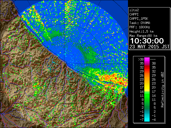Image resolution: width=171 pixels, height=128 pixels.
Task: Pick the dark green swatch beside left '2'
Action: 147,107
